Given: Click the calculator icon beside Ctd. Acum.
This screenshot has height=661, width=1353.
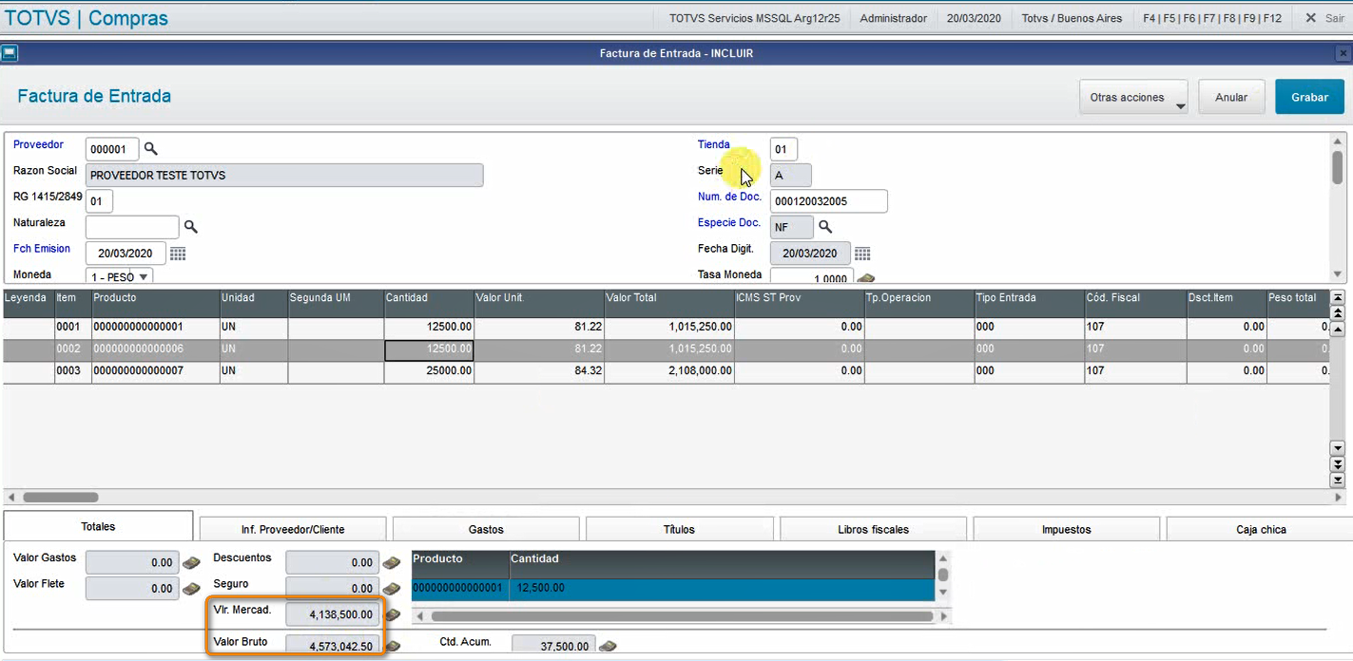Looking at the screenshot, I should [609, 646].
